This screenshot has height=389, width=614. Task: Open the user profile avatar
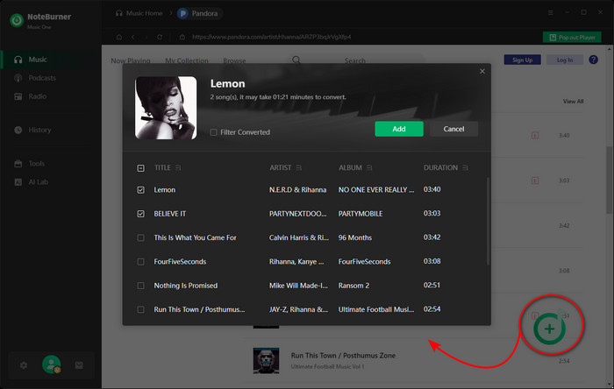(x=51, y=364)
